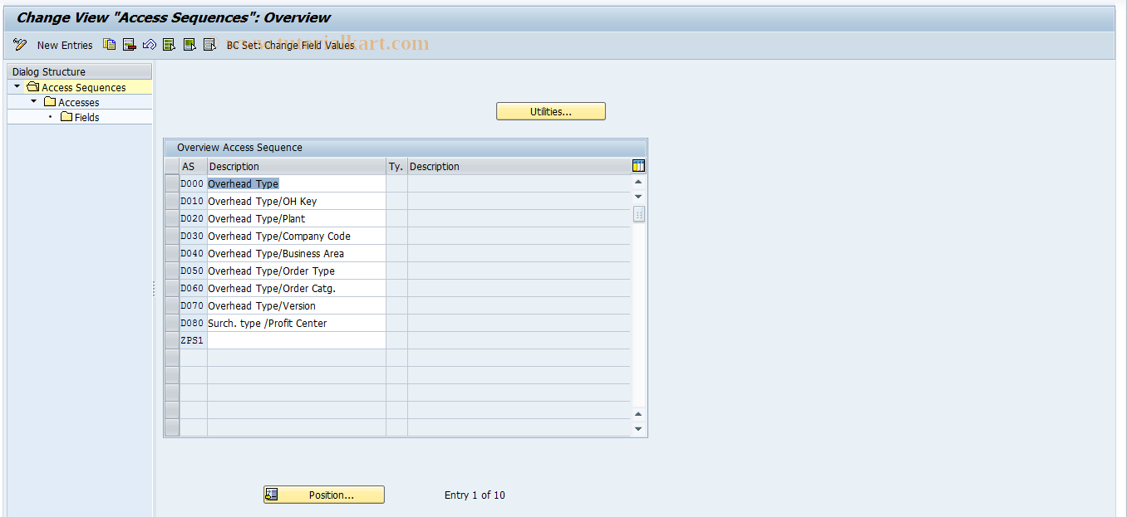
Task: Click the New Entries button
Action: (x=65, y=46)
